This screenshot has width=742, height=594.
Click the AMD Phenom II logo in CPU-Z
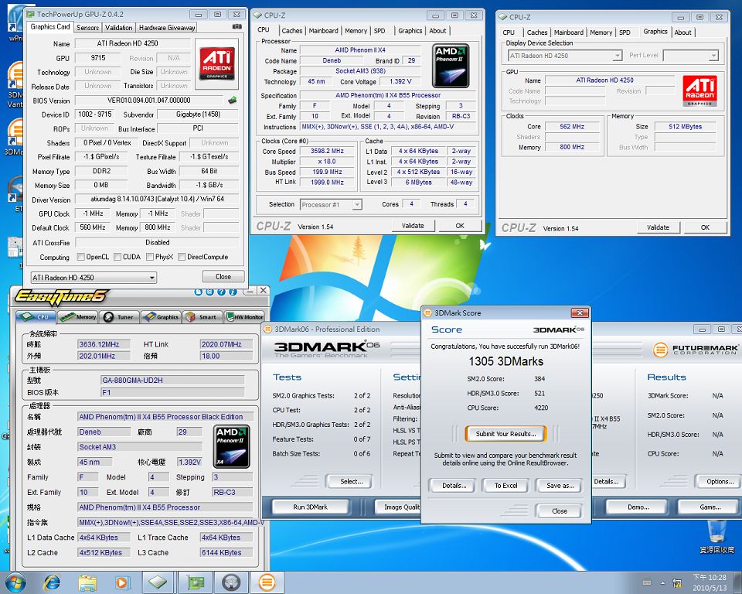click(451, 66)
